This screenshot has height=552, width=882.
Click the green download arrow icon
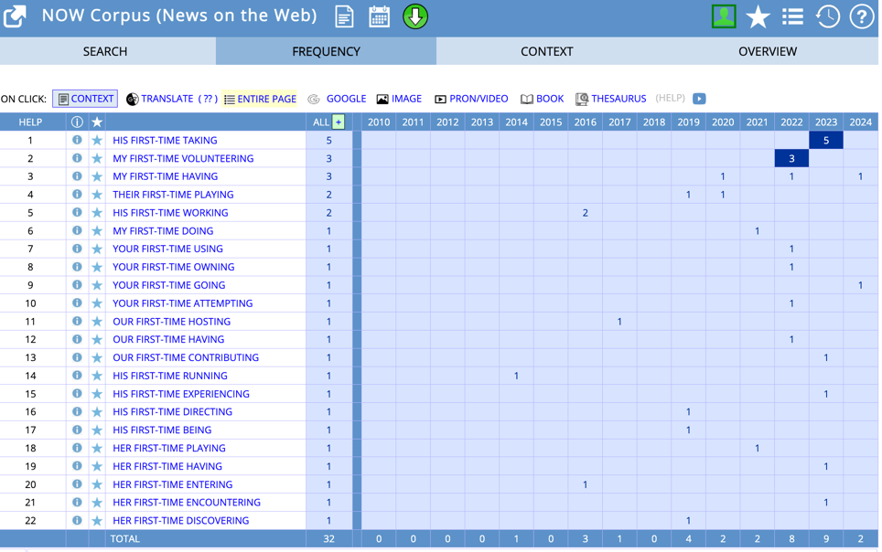coord(415,16)
